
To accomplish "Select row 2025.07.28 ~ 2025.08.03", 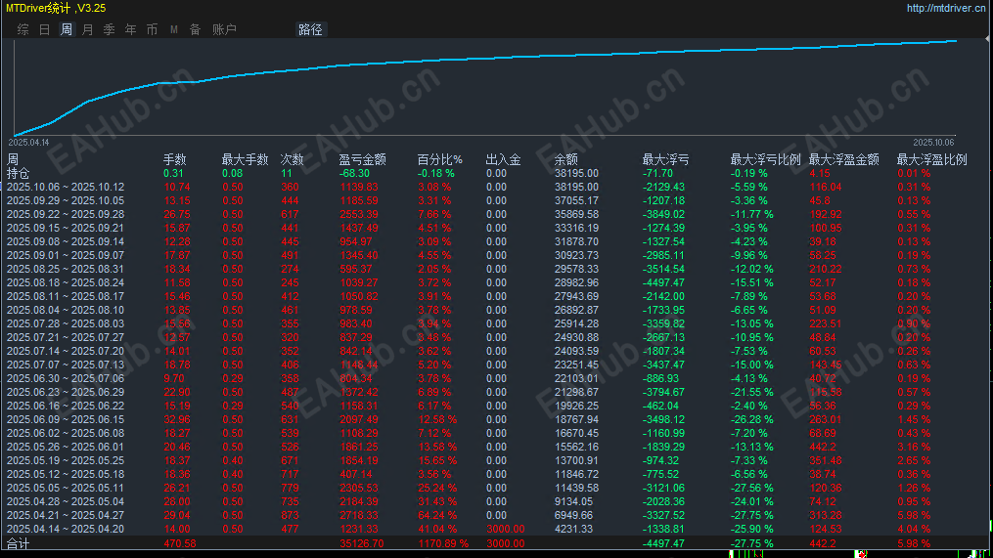I will coord(66,323).
